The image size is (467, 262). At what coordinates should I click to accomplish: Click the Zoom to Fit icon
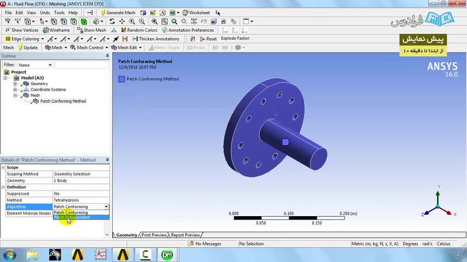[x=154, y=21]
